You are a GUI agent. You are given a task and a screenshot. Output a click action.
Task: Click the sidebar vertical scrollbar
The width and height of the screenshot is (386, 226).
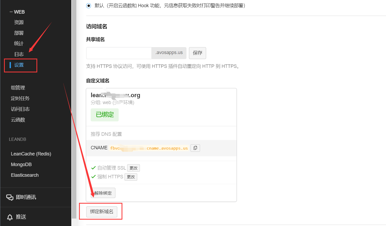pos(74,109)
